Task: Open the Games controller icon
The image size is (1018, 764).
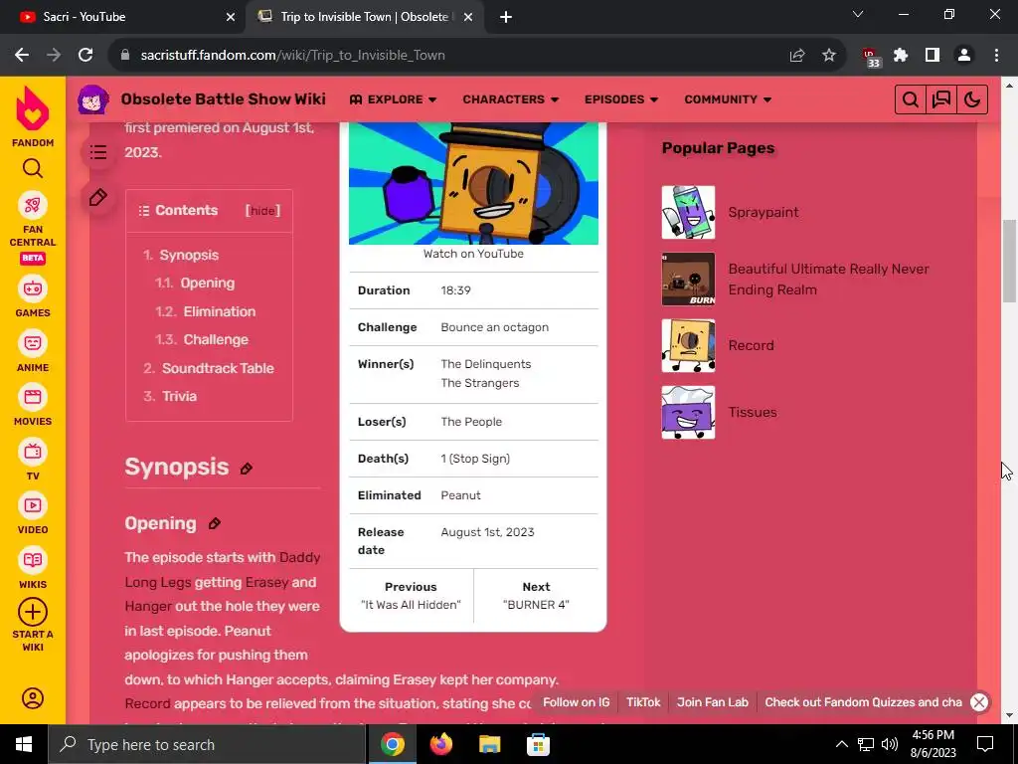Action: [x=33, y=288]
